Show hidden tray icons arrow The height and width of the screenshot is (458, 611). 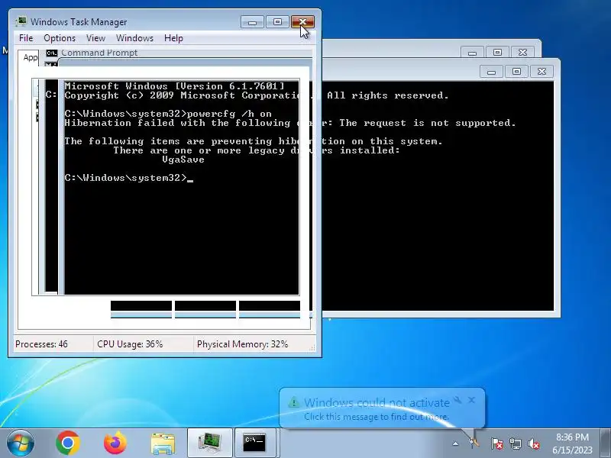[x=455, y=443]
